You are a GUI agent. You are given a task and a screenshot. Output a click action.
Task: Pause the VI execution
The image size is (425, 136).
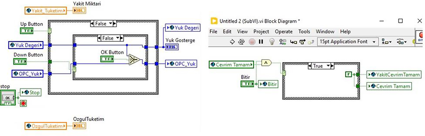pos(261,42)
